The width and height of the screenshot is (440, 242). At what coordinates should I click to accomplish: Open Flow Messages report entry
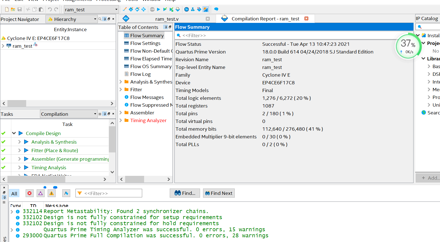pyautogui.click(x=147, y=97)
